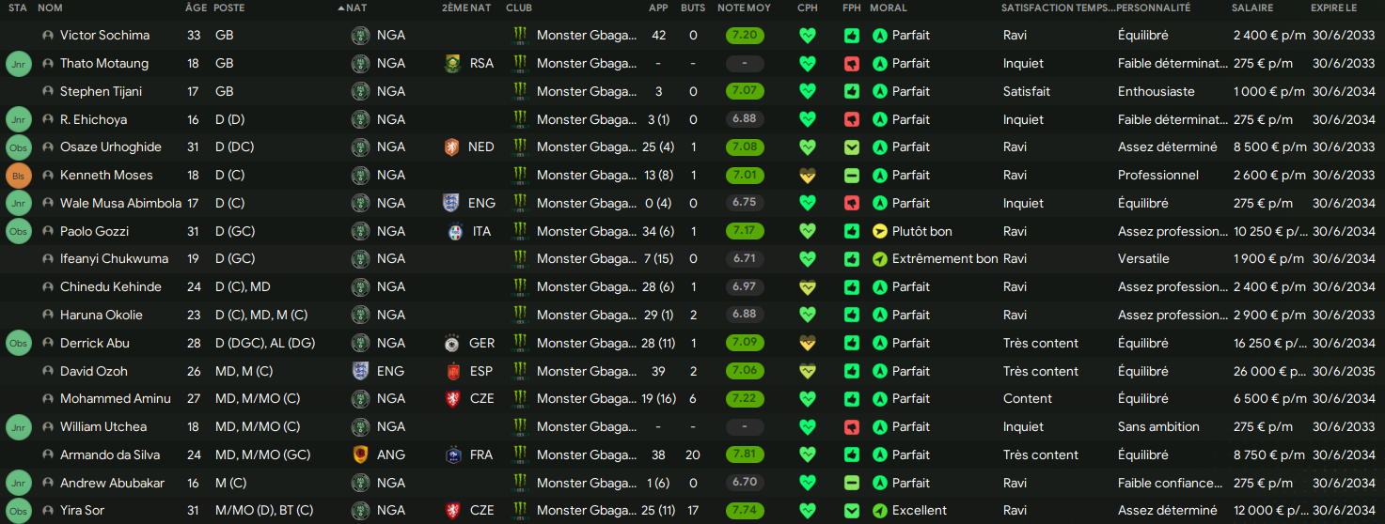The image size is (1385, 524).
Task: Click the Bls injury badge for Kenneth Moses
Action: 19,176
